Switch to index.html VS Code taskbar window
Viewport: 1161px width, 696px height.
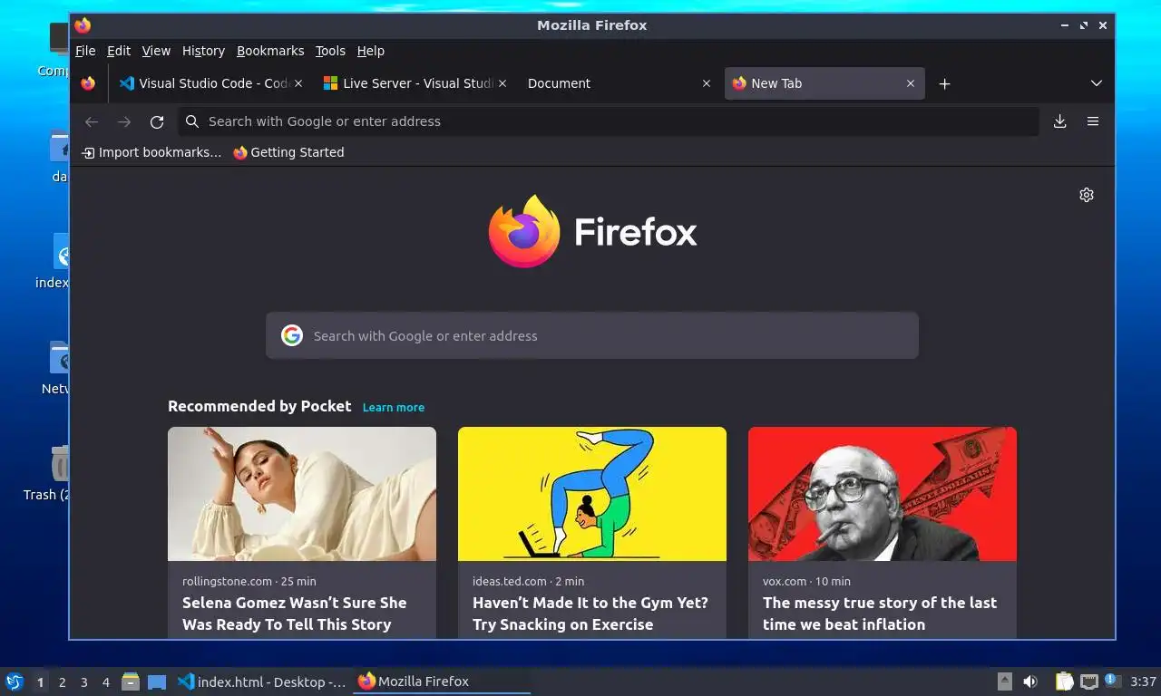[x=261, y=681]
